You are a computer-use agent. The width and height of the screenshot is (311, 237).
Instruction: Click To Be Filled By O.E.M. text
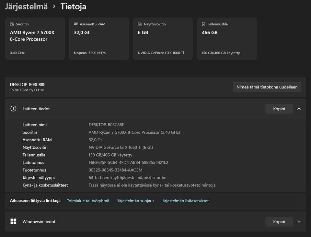click(27, 90)
